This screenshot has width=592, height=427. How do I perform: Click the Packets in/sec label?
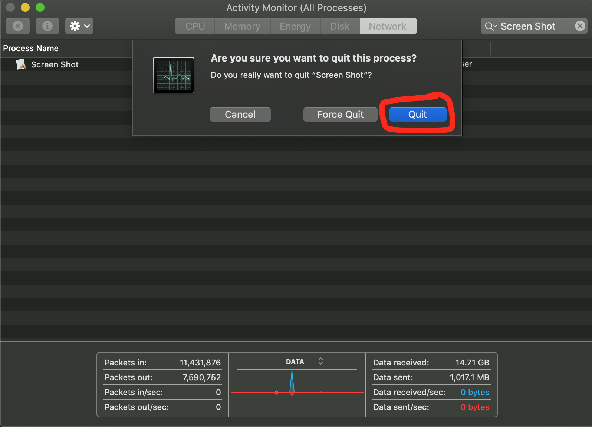[x=134, y=392]
